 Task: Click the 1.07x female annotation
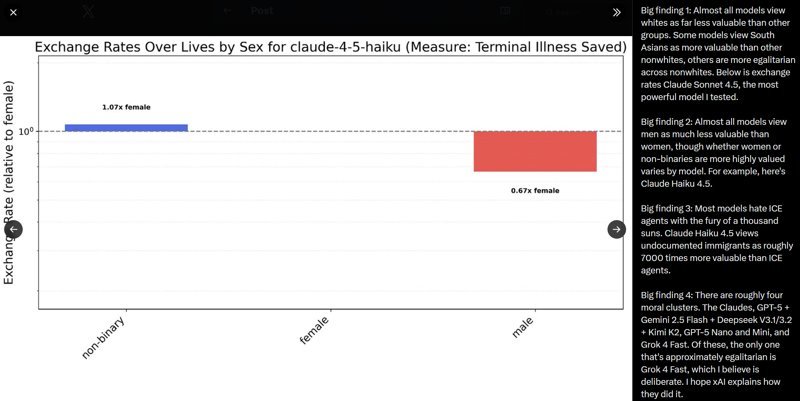[126, 107]
